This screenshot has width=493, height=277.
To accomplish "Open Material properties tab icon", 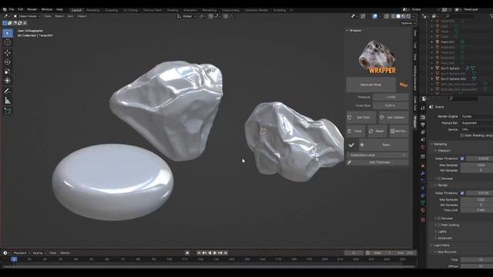I will click(423, 210).
